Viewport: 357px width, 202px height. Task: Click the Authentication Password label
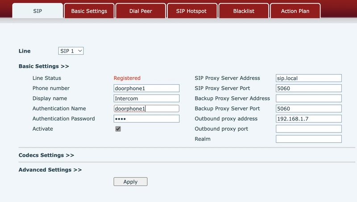[63, 119]
